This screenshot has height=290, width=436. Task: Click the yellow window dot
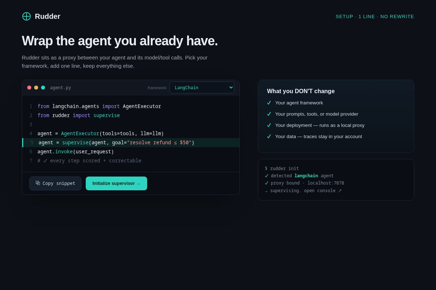tap(36, 88)
